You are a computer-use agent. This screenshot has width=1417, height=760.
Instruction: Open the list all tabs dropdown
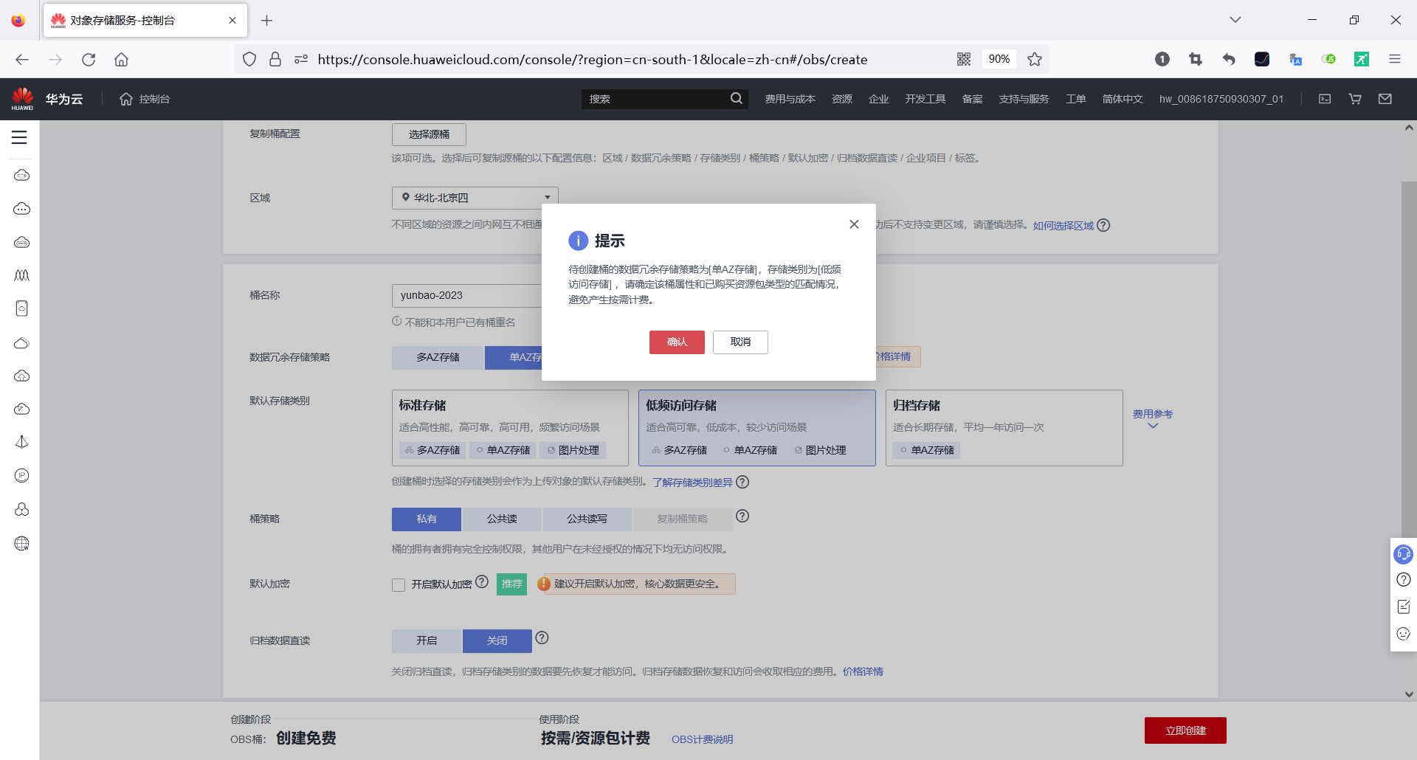tap(1235, 20)
